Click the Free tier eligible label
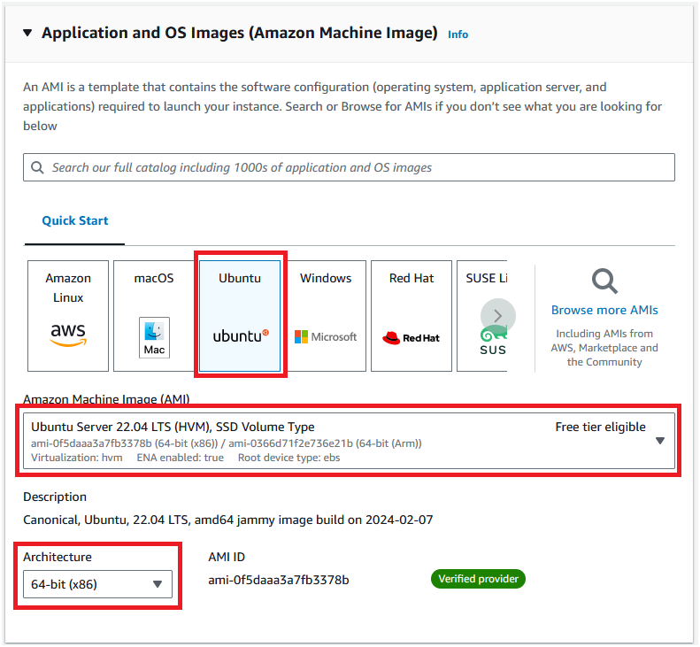Screen dimensions: 700x647 click(601, 427)
